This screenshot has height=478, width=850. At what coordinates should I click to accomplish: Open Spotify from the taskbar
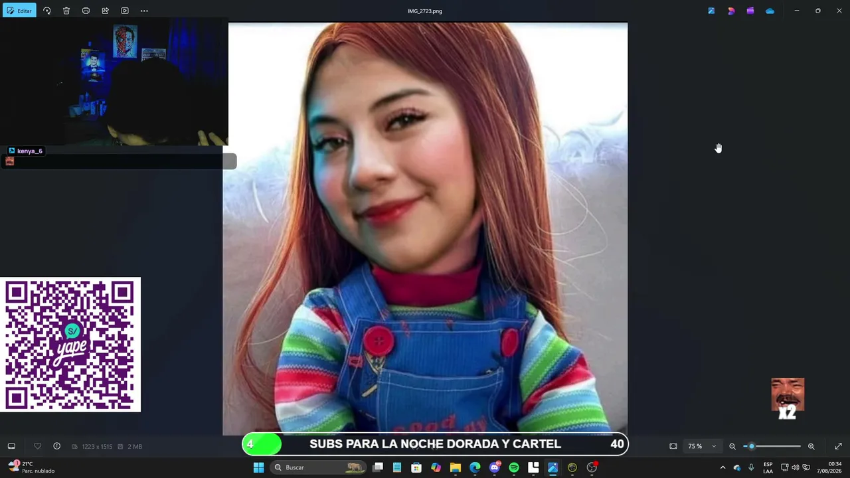click(x=514, y=467)
